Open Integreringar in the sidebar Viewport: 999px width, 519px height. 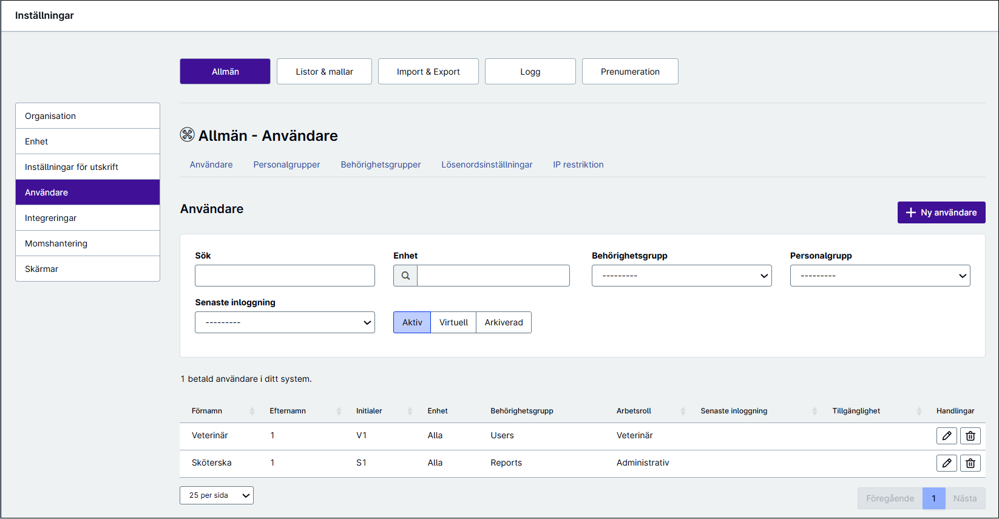pos(87,218)
